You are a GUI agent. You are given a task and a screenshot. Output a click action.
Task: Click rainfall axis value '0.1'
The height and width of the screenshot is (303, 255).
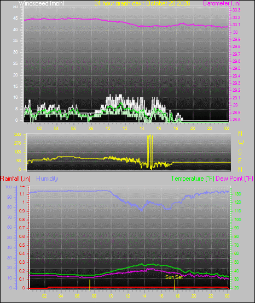coord(22,279)
